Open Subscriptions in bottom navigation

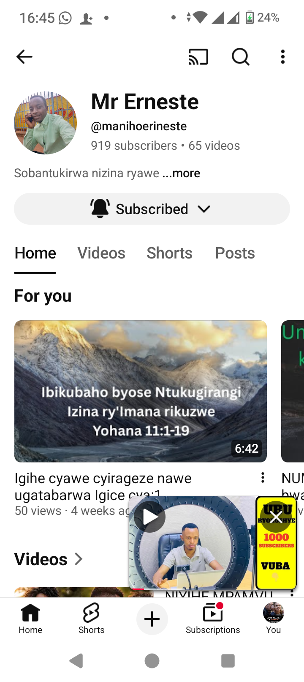[x=213, y=619]
